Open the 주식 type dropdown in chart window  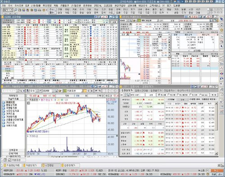tap(36, 91)
